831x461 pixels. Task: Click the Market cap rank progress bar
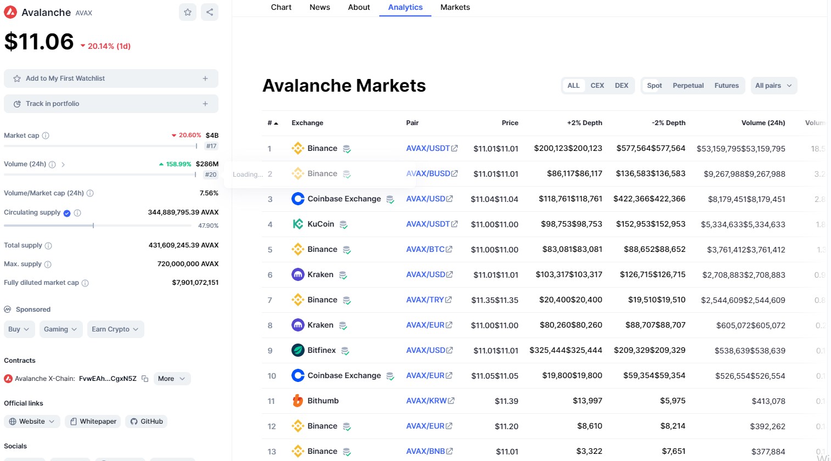(100, 146)
